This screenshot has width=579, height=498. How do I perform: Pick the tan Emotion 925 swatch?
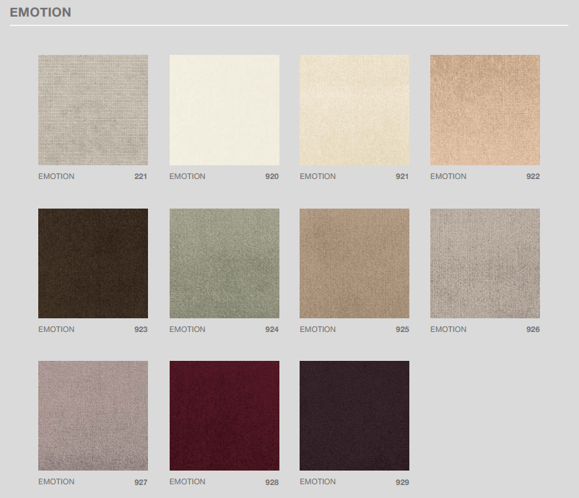(x=354, y=263)
